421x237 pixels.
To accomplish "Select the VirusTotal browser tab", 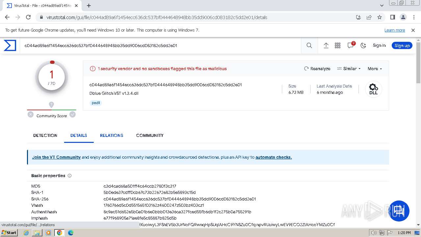I will 42,6.
